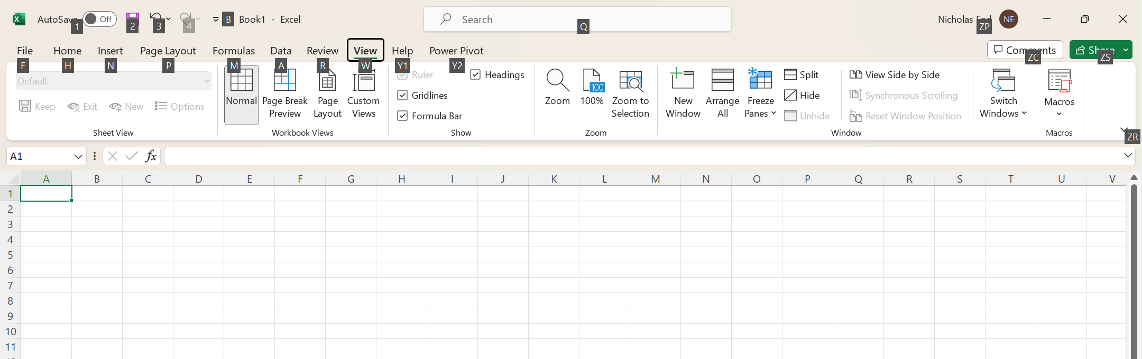Click the Comments button
Viewport: 1142px width, 359px height.
1025,50
